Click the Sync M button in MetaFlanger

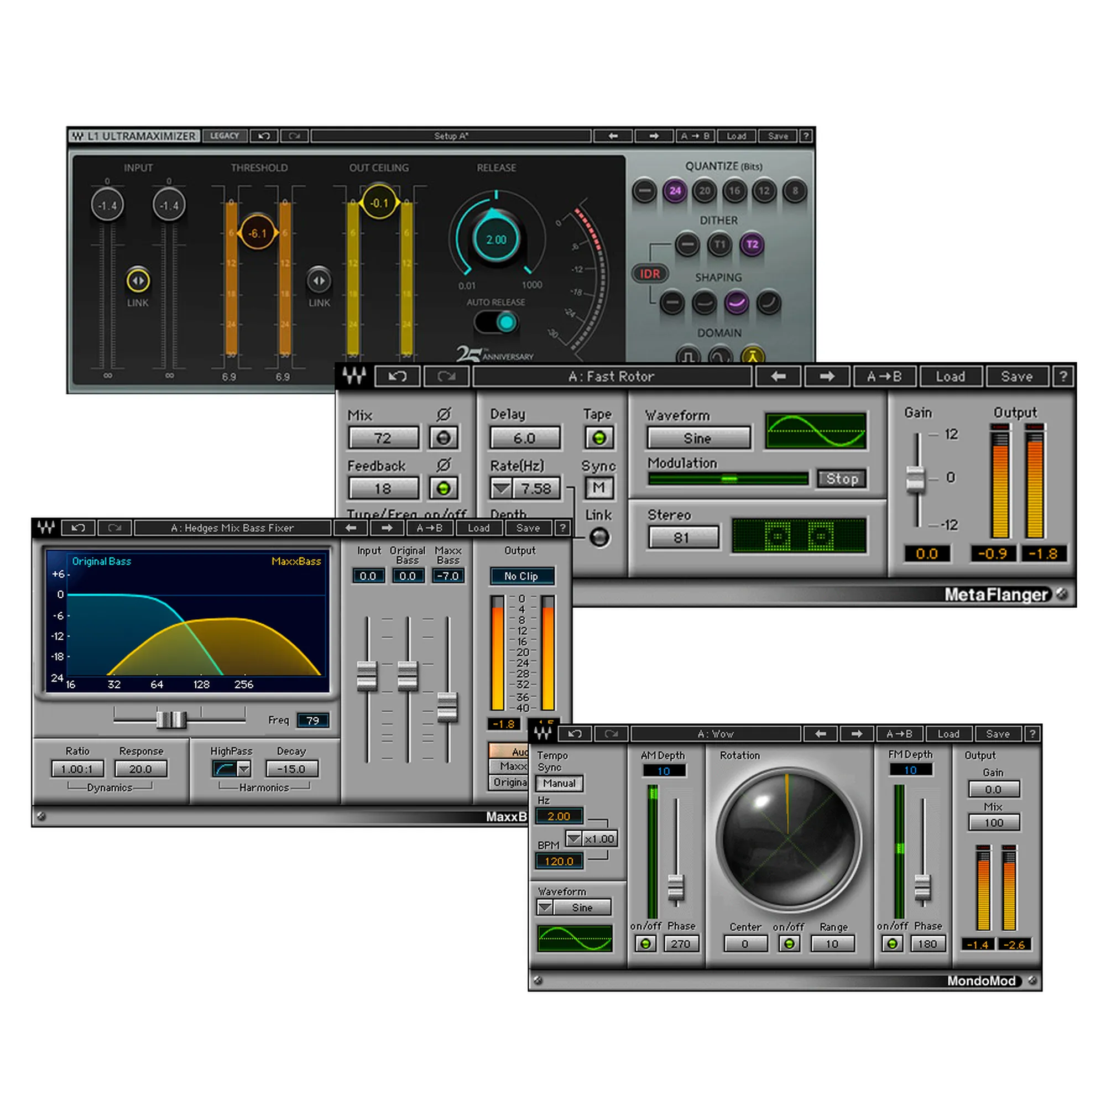coord(599,488)
